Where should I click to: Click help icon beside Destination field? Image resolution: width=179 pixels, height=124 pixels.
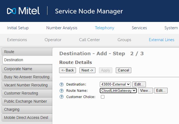(x=62, y=84)
